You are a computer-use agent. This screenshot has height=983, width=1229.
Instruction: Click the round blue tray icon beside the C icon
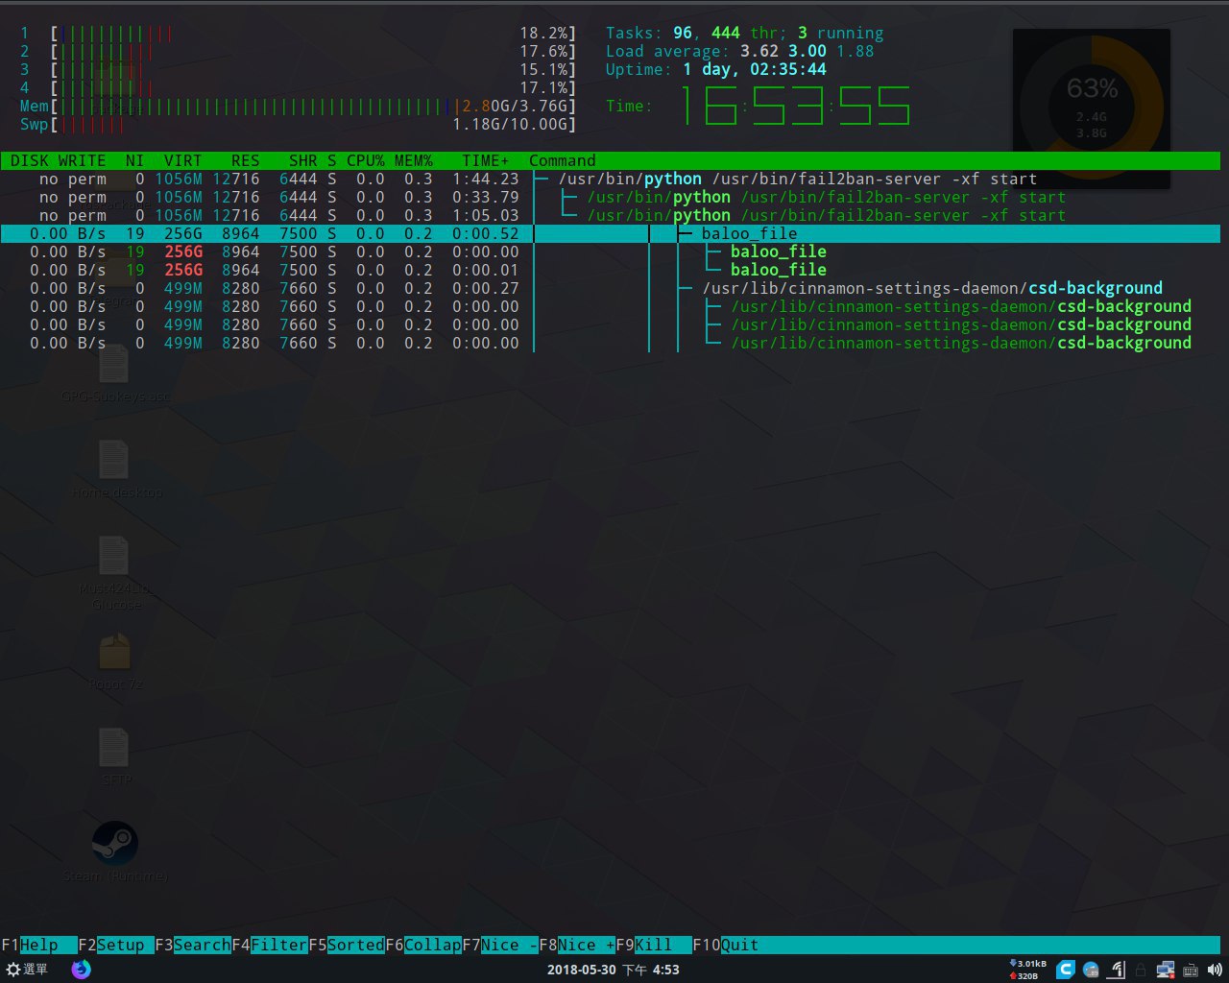click(1092, 970)
